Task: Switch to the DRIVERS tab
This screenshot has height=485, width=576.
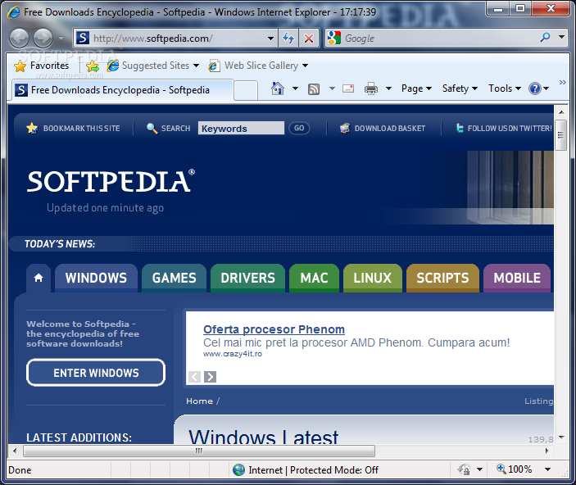Action: click(x=248, y=279)
